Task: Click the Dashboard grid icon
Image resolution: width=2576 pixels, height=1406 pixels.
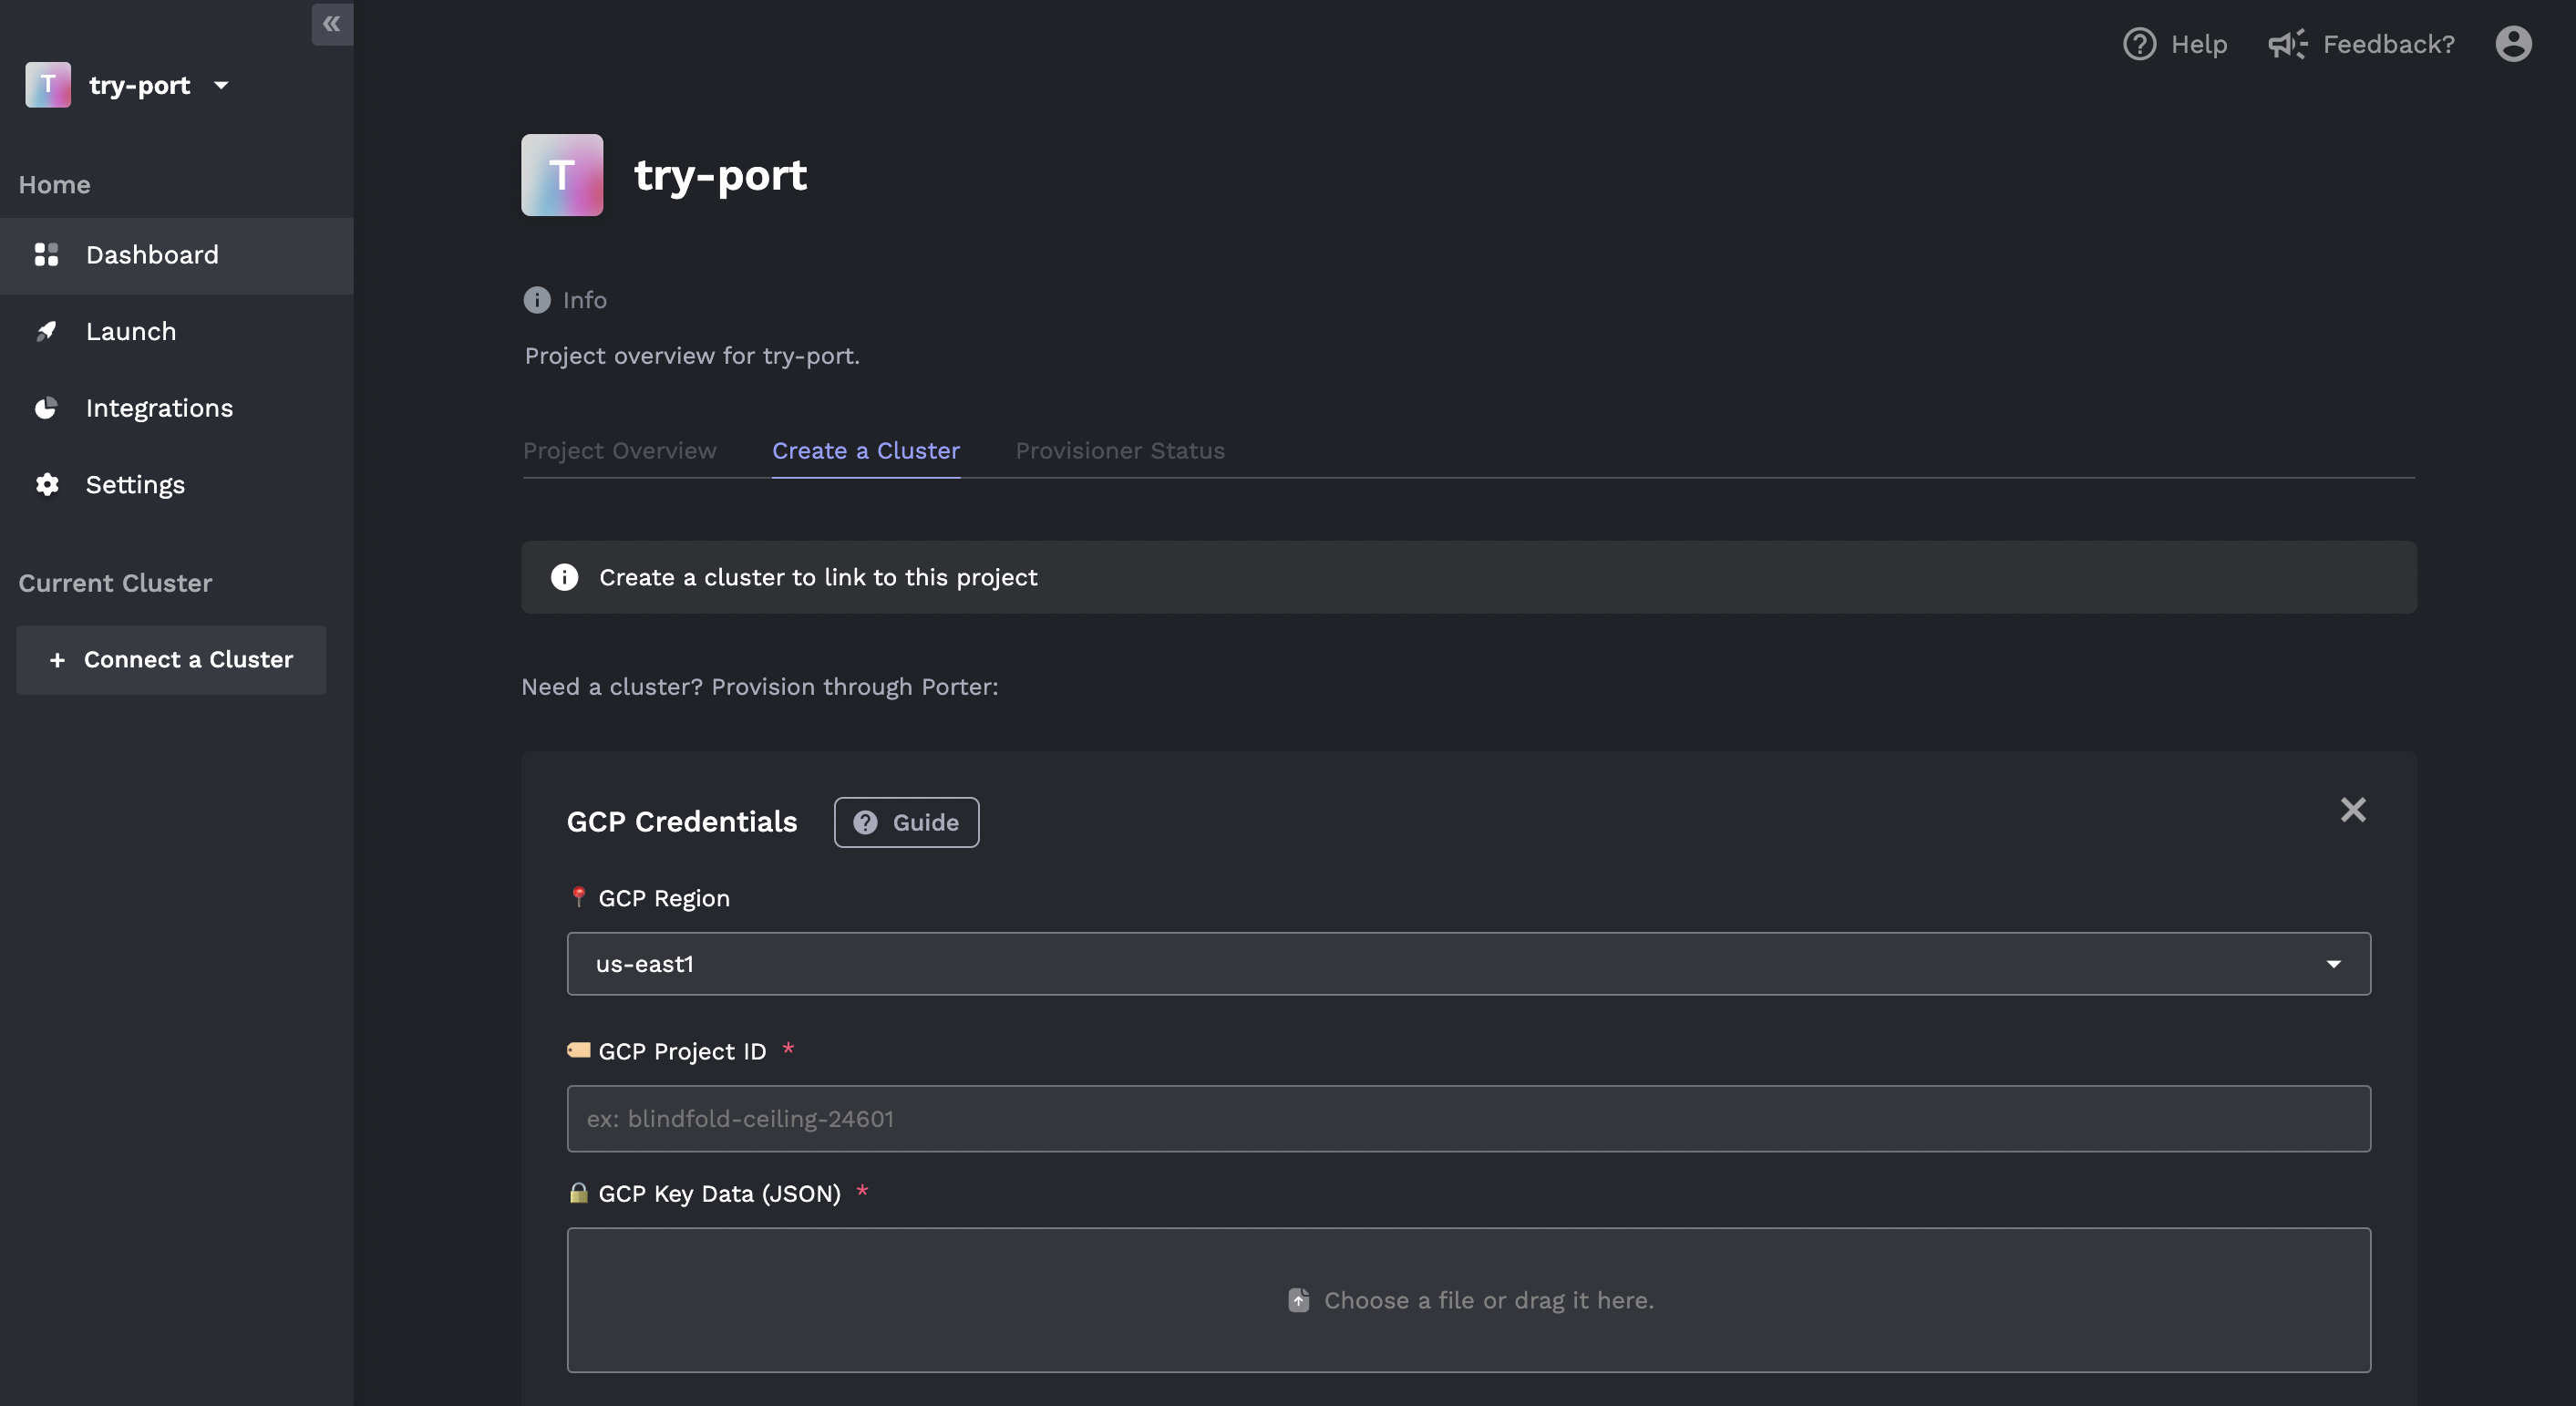Action: coord(46,255)
